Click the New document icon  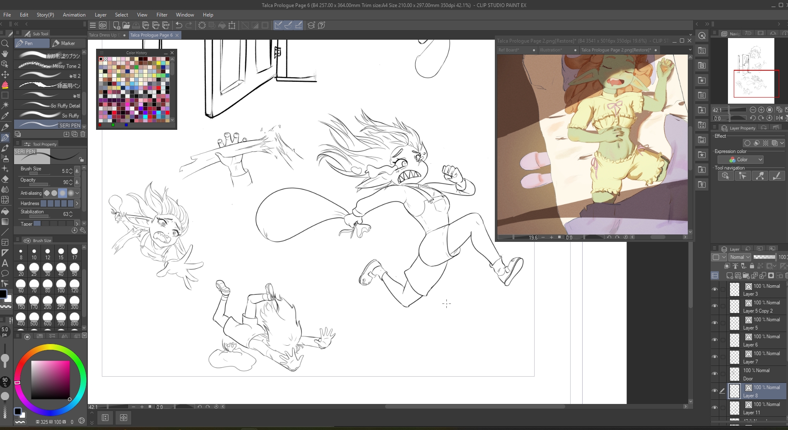click(116, 25)
